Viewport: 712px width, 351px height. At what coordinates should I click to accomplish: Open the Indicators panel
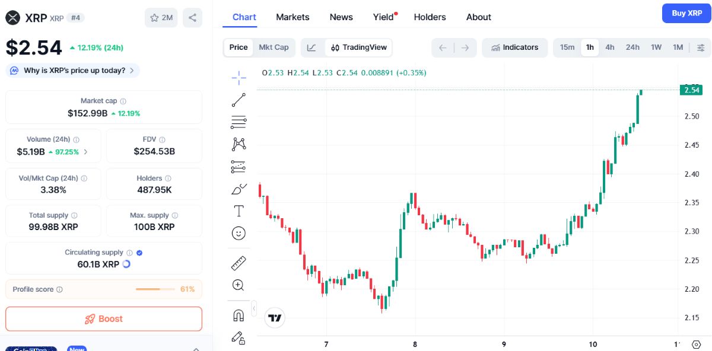pyautogui.click(x=514, y=47)
